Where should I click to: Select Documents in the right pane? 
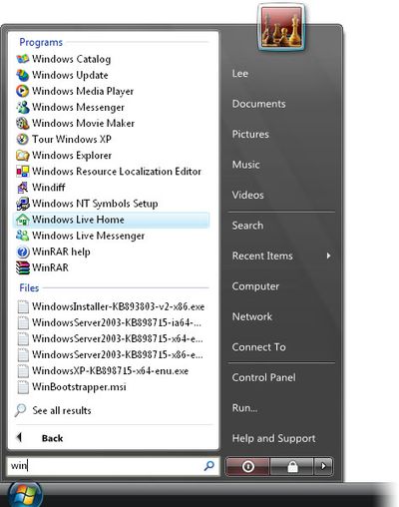coord(258,104)
